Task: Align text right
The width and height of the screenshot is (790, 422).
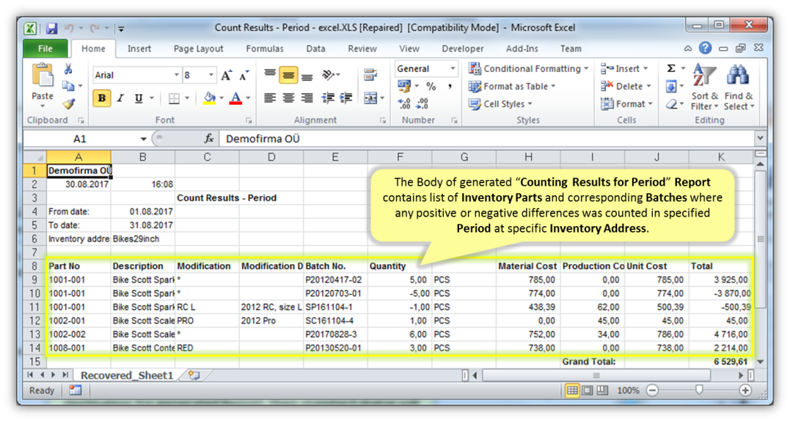Action: (307, 98)
